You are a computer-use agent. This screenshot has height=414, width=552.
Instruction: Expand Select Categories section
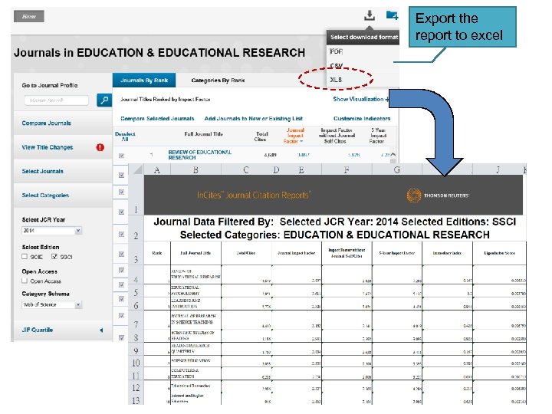pyautogui.click(x=45, y=195)
